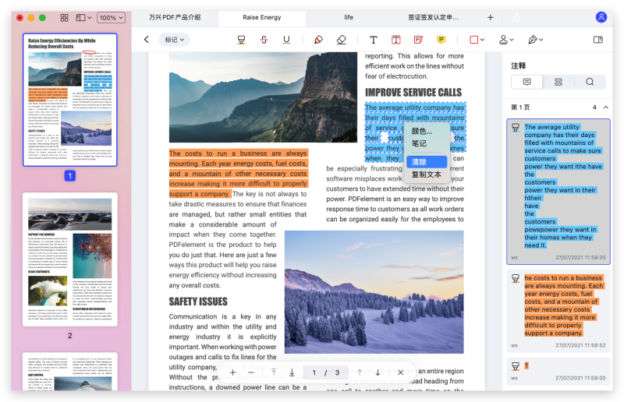This screenshot has width=624, height=402.
Task: Show the search view in annotation panel
Action: [590, 82]
